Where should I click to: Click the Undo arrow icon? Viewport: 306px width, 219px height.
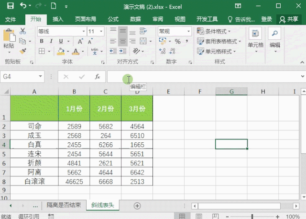23,6
